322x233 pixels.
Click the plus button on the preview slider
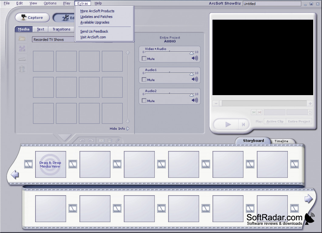point(310,104)
